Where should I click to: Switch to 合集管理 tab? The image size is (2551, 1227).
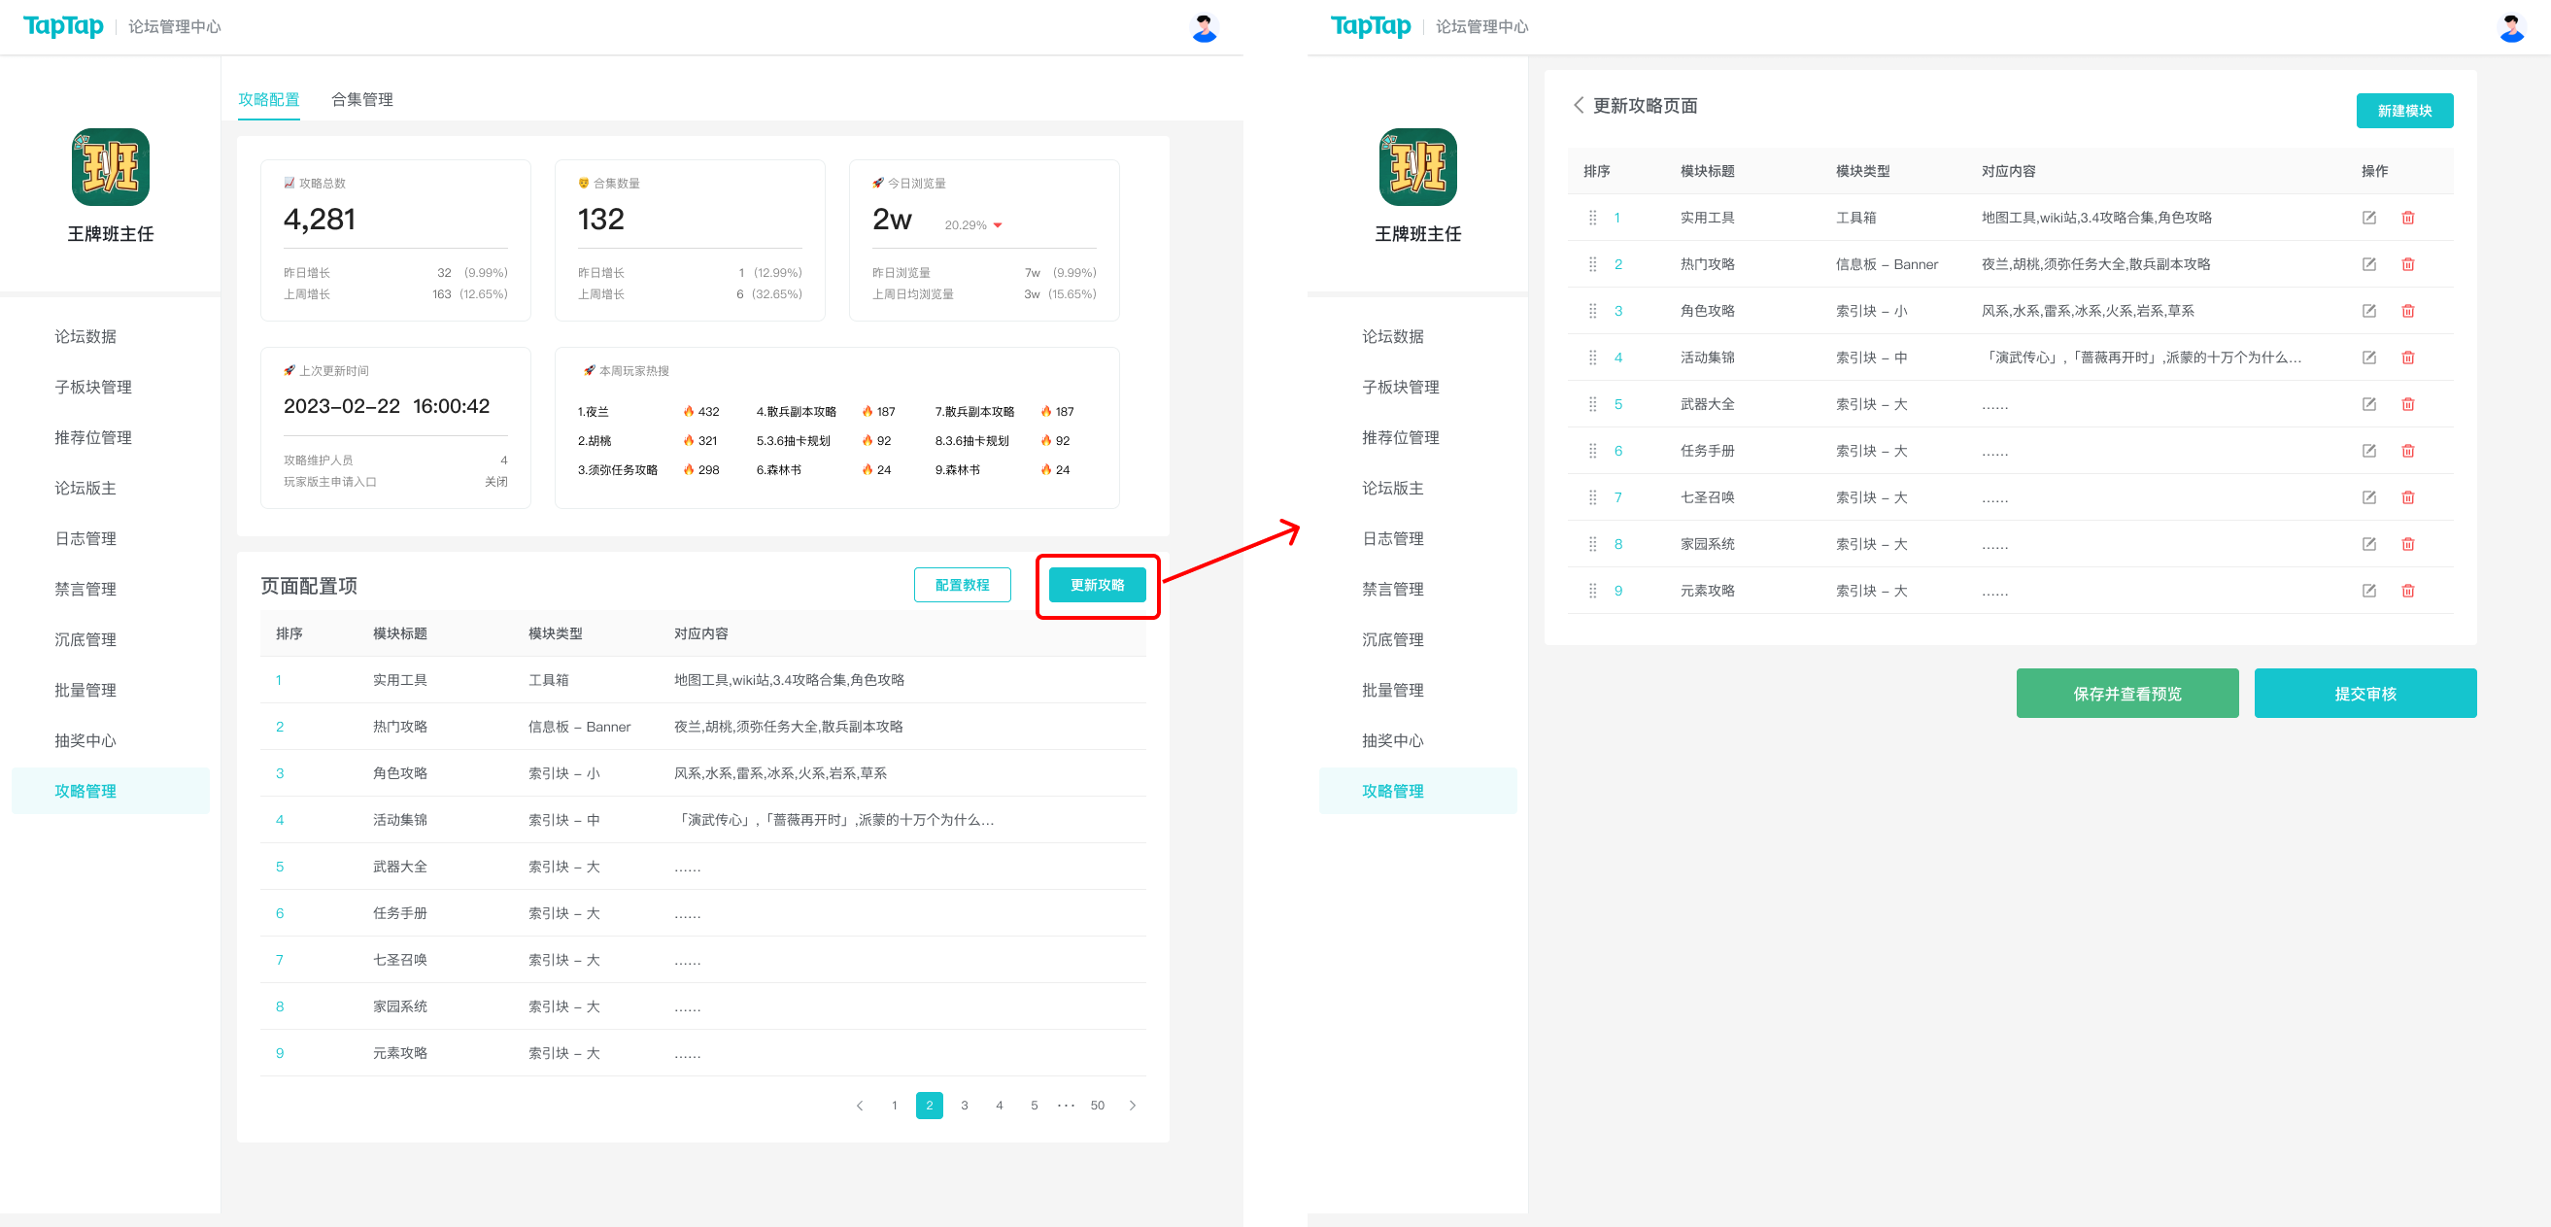point(361,99)
